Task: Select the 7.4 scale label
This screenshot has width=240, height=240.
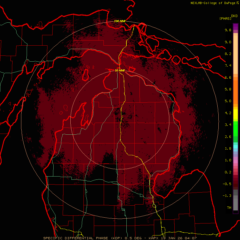Action: click(228, 66)
